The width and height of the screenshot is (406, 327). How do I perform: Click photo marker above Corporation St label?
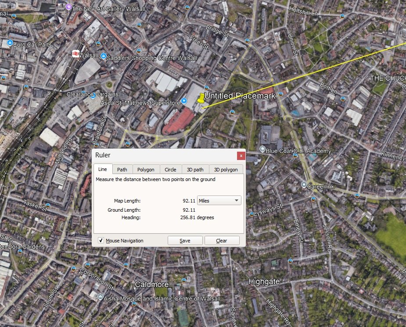click(88, 265)
